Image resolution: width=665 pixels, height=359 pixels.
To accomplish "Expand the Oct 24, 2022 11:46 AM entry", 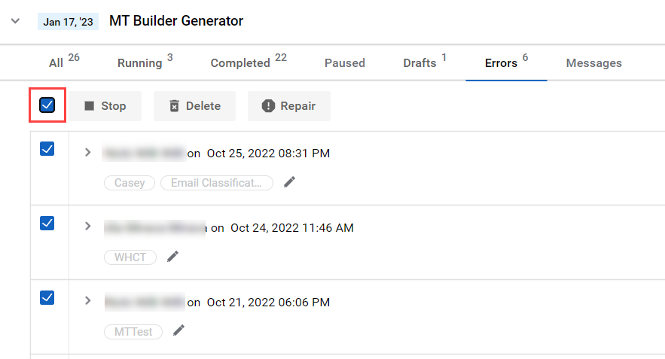I will point(87,227).
